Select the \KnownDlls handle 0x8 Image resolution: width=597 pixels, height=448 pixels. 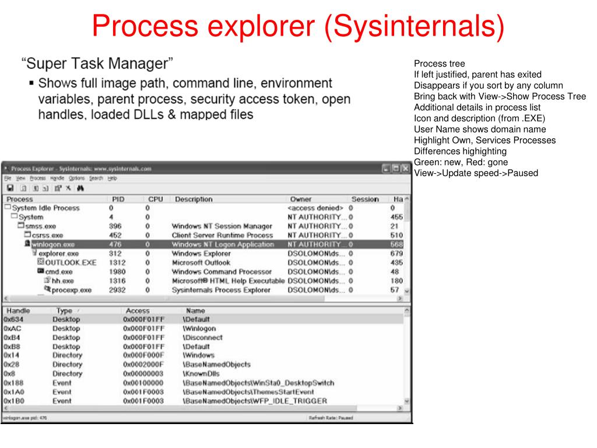[x=203, y=374]
